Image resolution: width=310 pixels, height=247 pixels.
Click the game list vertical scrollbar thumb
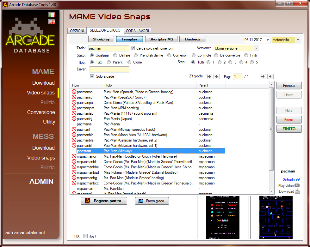tap(271, 129)
